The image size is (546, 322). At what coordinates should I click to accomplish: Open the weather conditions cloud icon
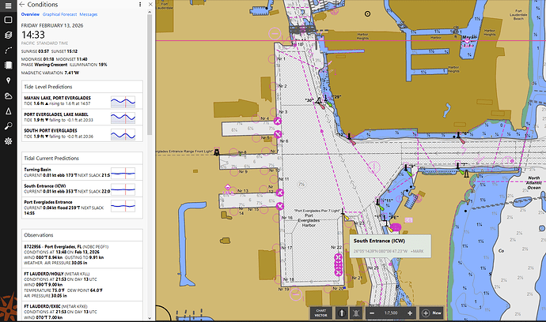coord(8,95)
